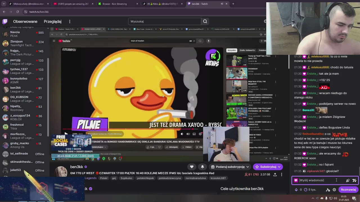The height and width of the screenshot is (202, 360).
Task: Click the browser address bar twitch.tv/ben3kk
Action: (39, 12)
